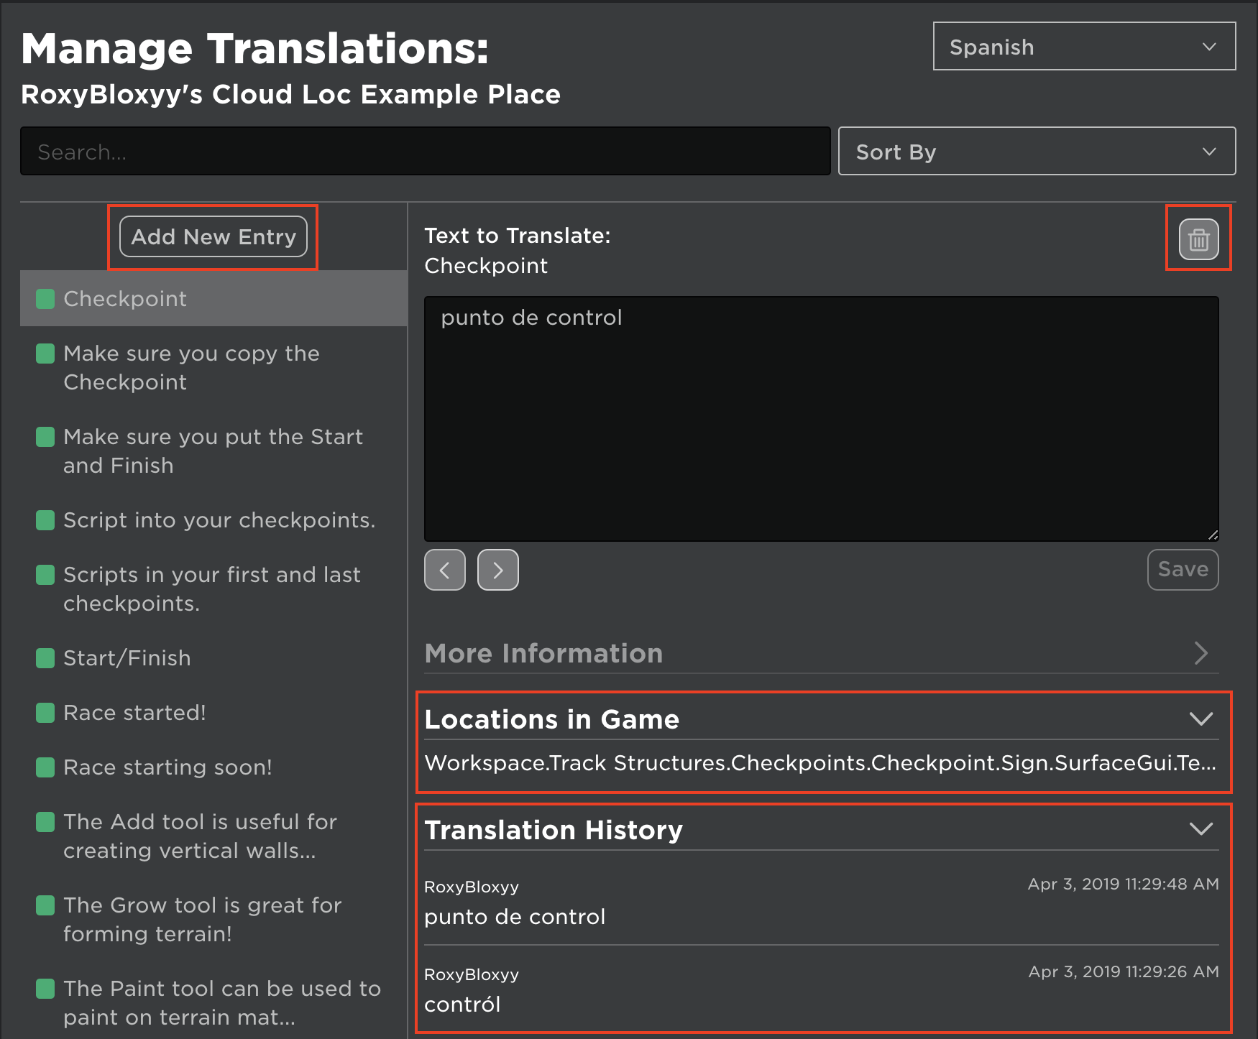Click the More Information arrow
1258x1039 pixels.
[1200, 653]
